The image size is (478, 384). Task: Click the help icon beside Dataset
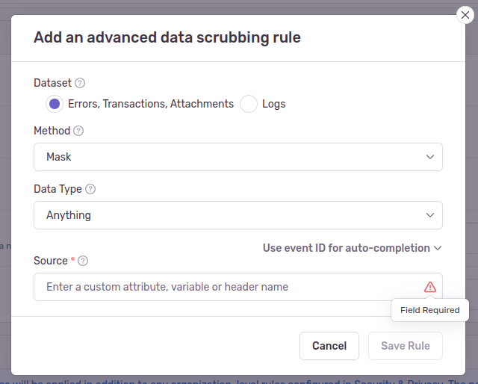tap(80, 83)
